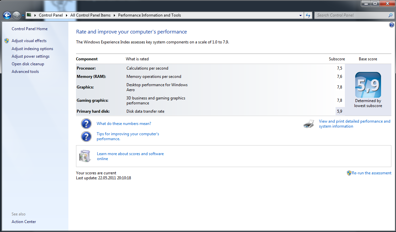
Task: Open Advanced tools
Action: 25,71
